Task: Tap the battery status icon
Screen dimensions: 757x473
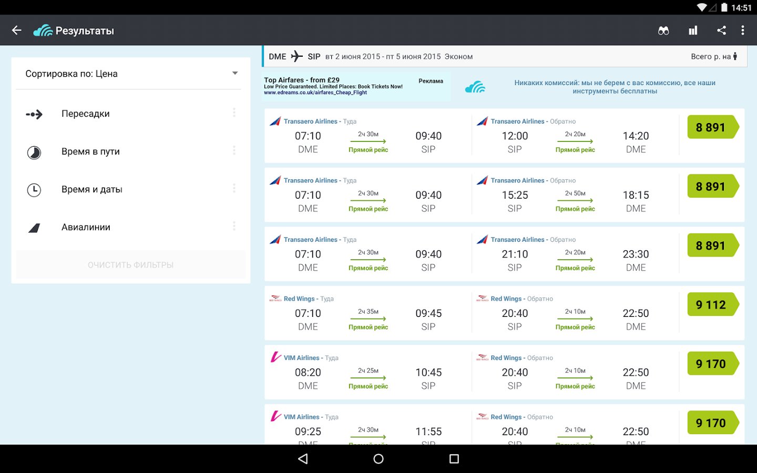Action: [724, 7]
